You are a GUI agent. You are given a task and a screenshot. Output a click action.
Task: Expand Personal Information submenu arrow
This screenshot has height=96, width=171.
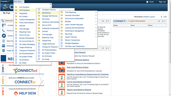(x=96, y=15)
